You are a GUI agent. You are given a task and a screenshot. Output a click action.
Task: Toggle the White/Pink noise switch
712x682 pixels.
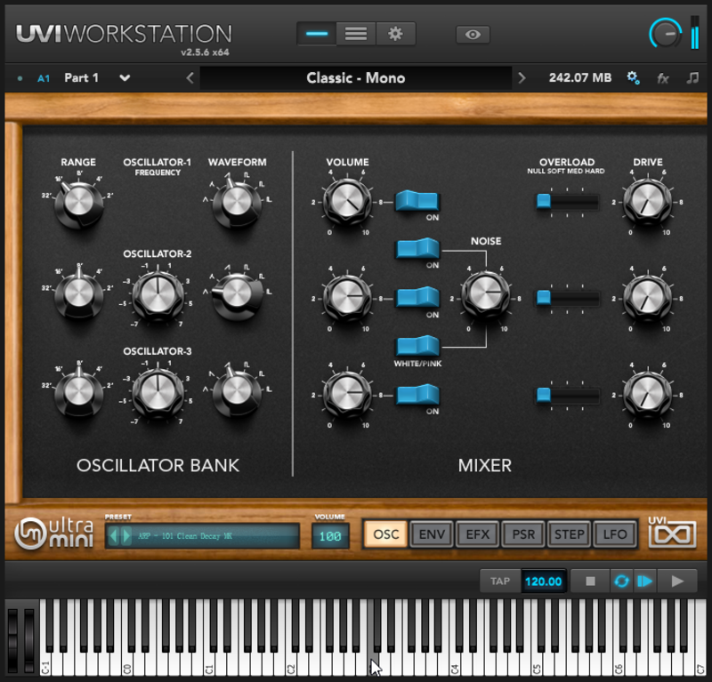click(x=417, y=346)
